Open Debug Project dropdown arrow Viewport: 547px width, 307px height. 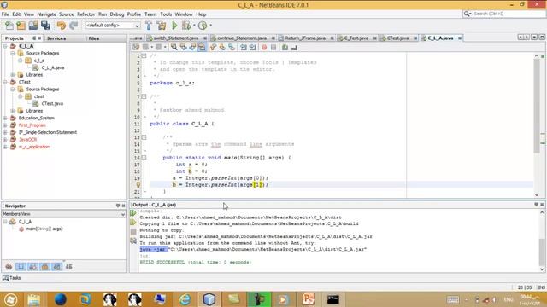[x=194, y=26]
